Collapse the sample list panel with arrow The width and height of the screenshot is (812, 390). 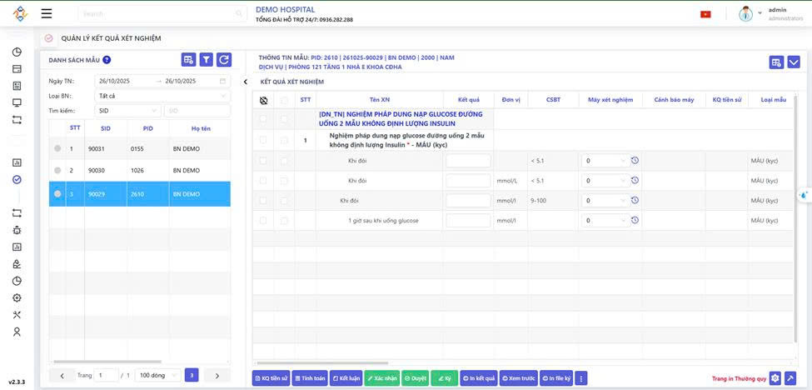(x=246, y=82)
